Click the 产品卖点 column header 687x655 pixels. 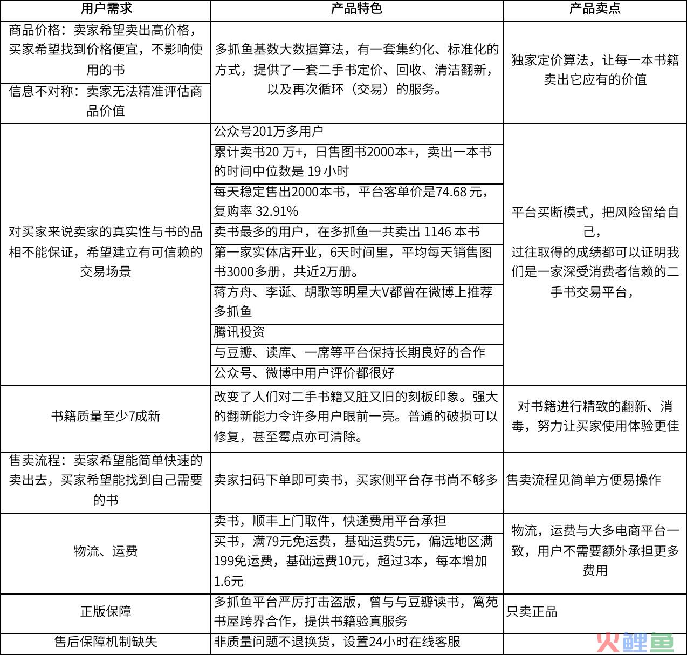(x=595, y=9)
